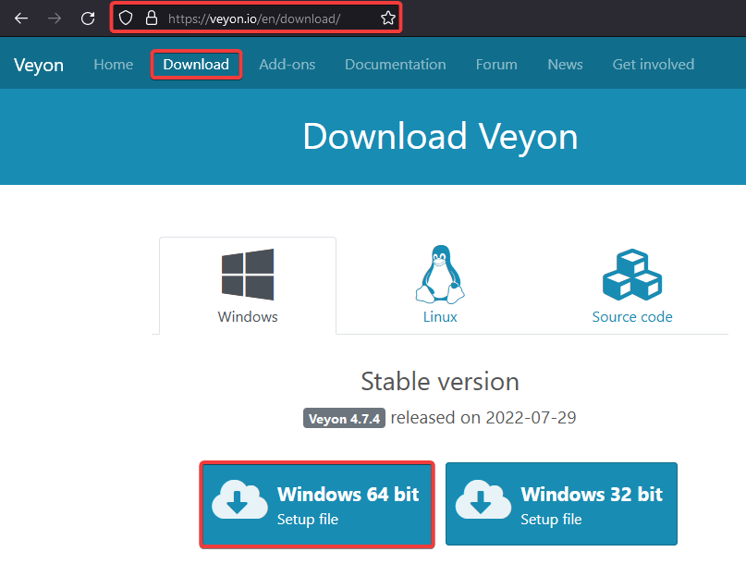Download the Windows 64 bit setup file
This screenshot has width=746, height=564.
317,504
